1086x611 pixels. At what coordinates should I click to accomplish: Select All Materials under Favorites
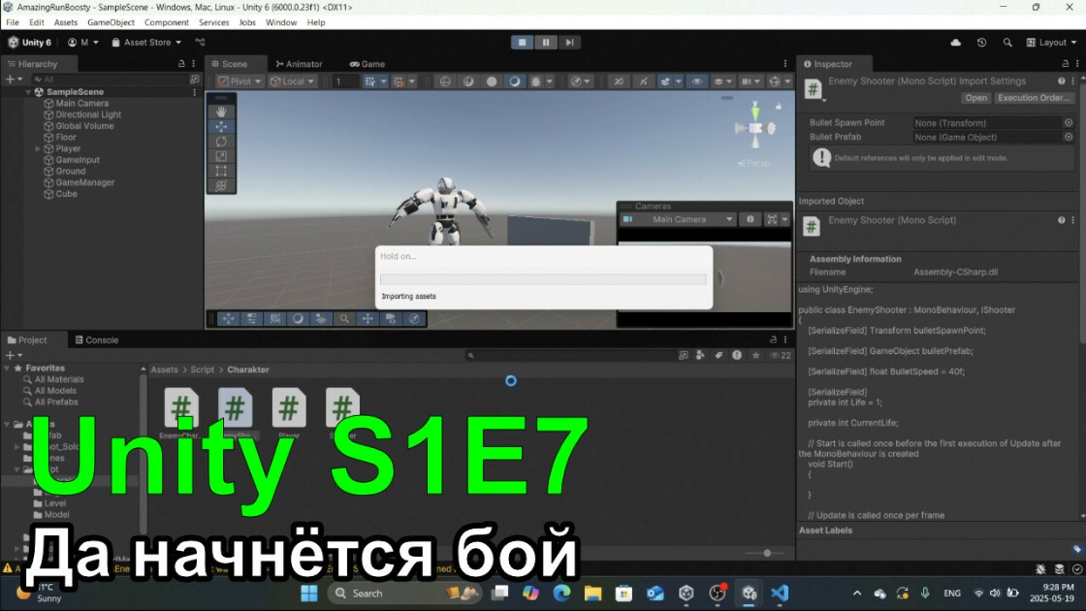(x=59, y=379)
